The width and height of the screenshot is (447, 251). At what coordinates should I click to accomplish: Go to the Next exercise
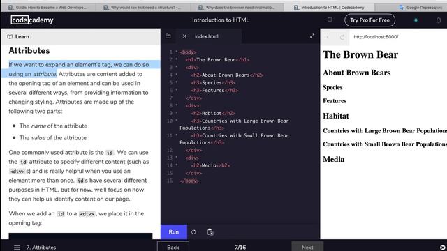pyautogui.click(x=307, y=247)
